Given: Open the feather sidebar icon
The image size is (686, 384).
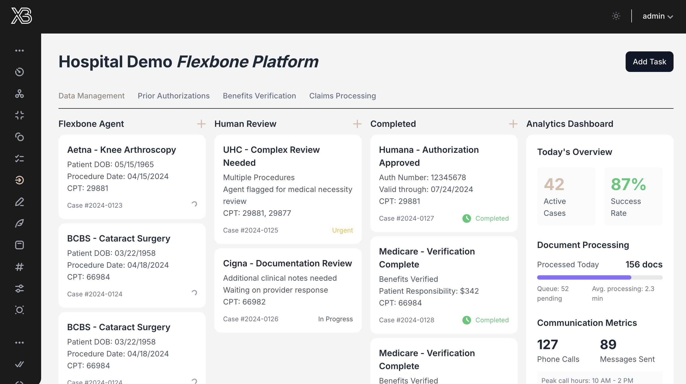Looking at the screenshot, I should coord(19,223).
